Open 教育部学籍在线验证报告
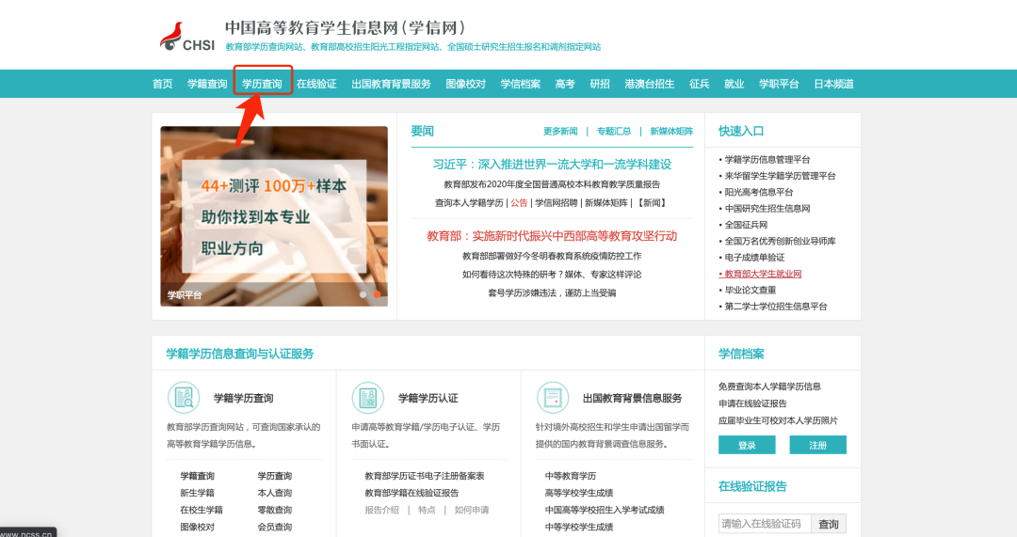Screen dimensions: 1017x537 tap(412, 493)
